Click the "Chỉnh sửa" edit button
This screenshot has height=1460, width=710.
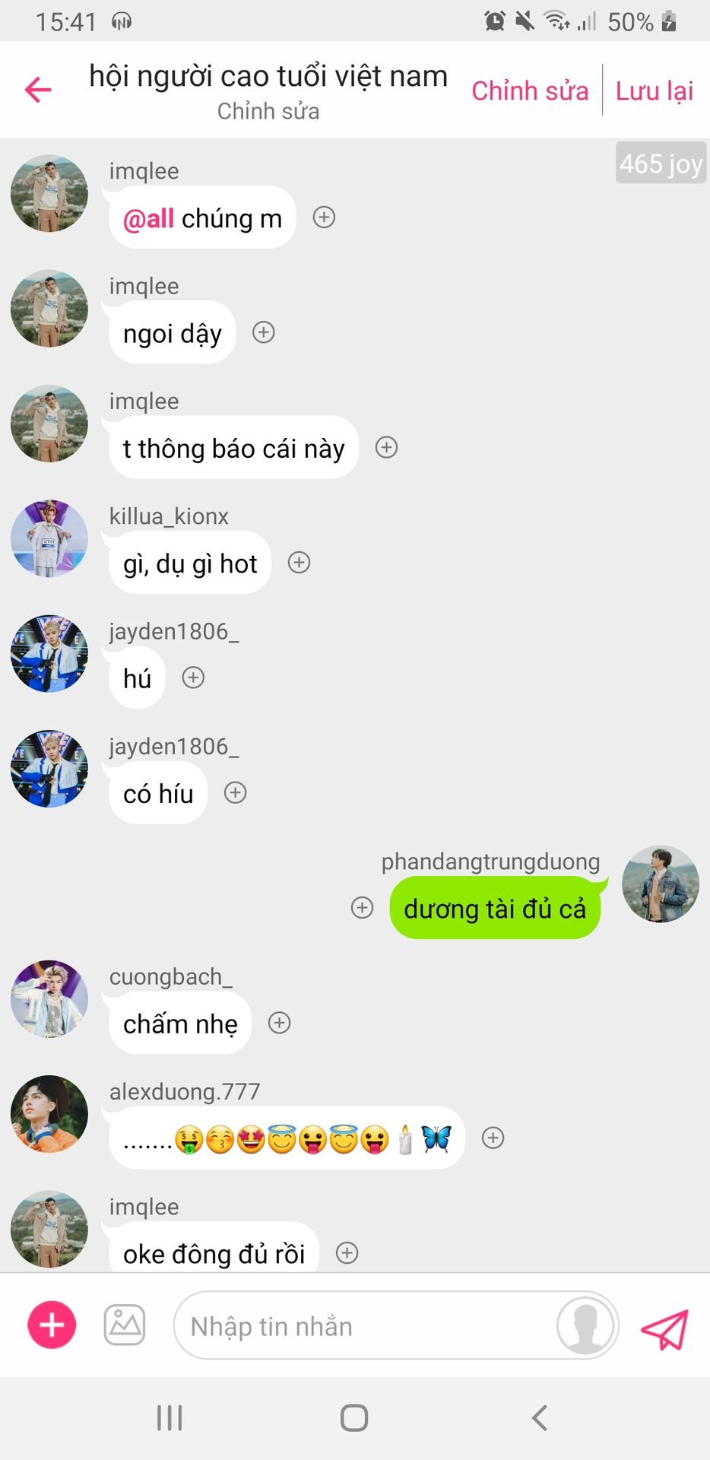[530, 90]
